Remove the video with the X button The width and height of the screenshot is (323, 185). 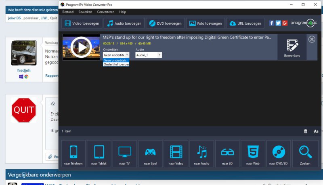tap(312, 39)
